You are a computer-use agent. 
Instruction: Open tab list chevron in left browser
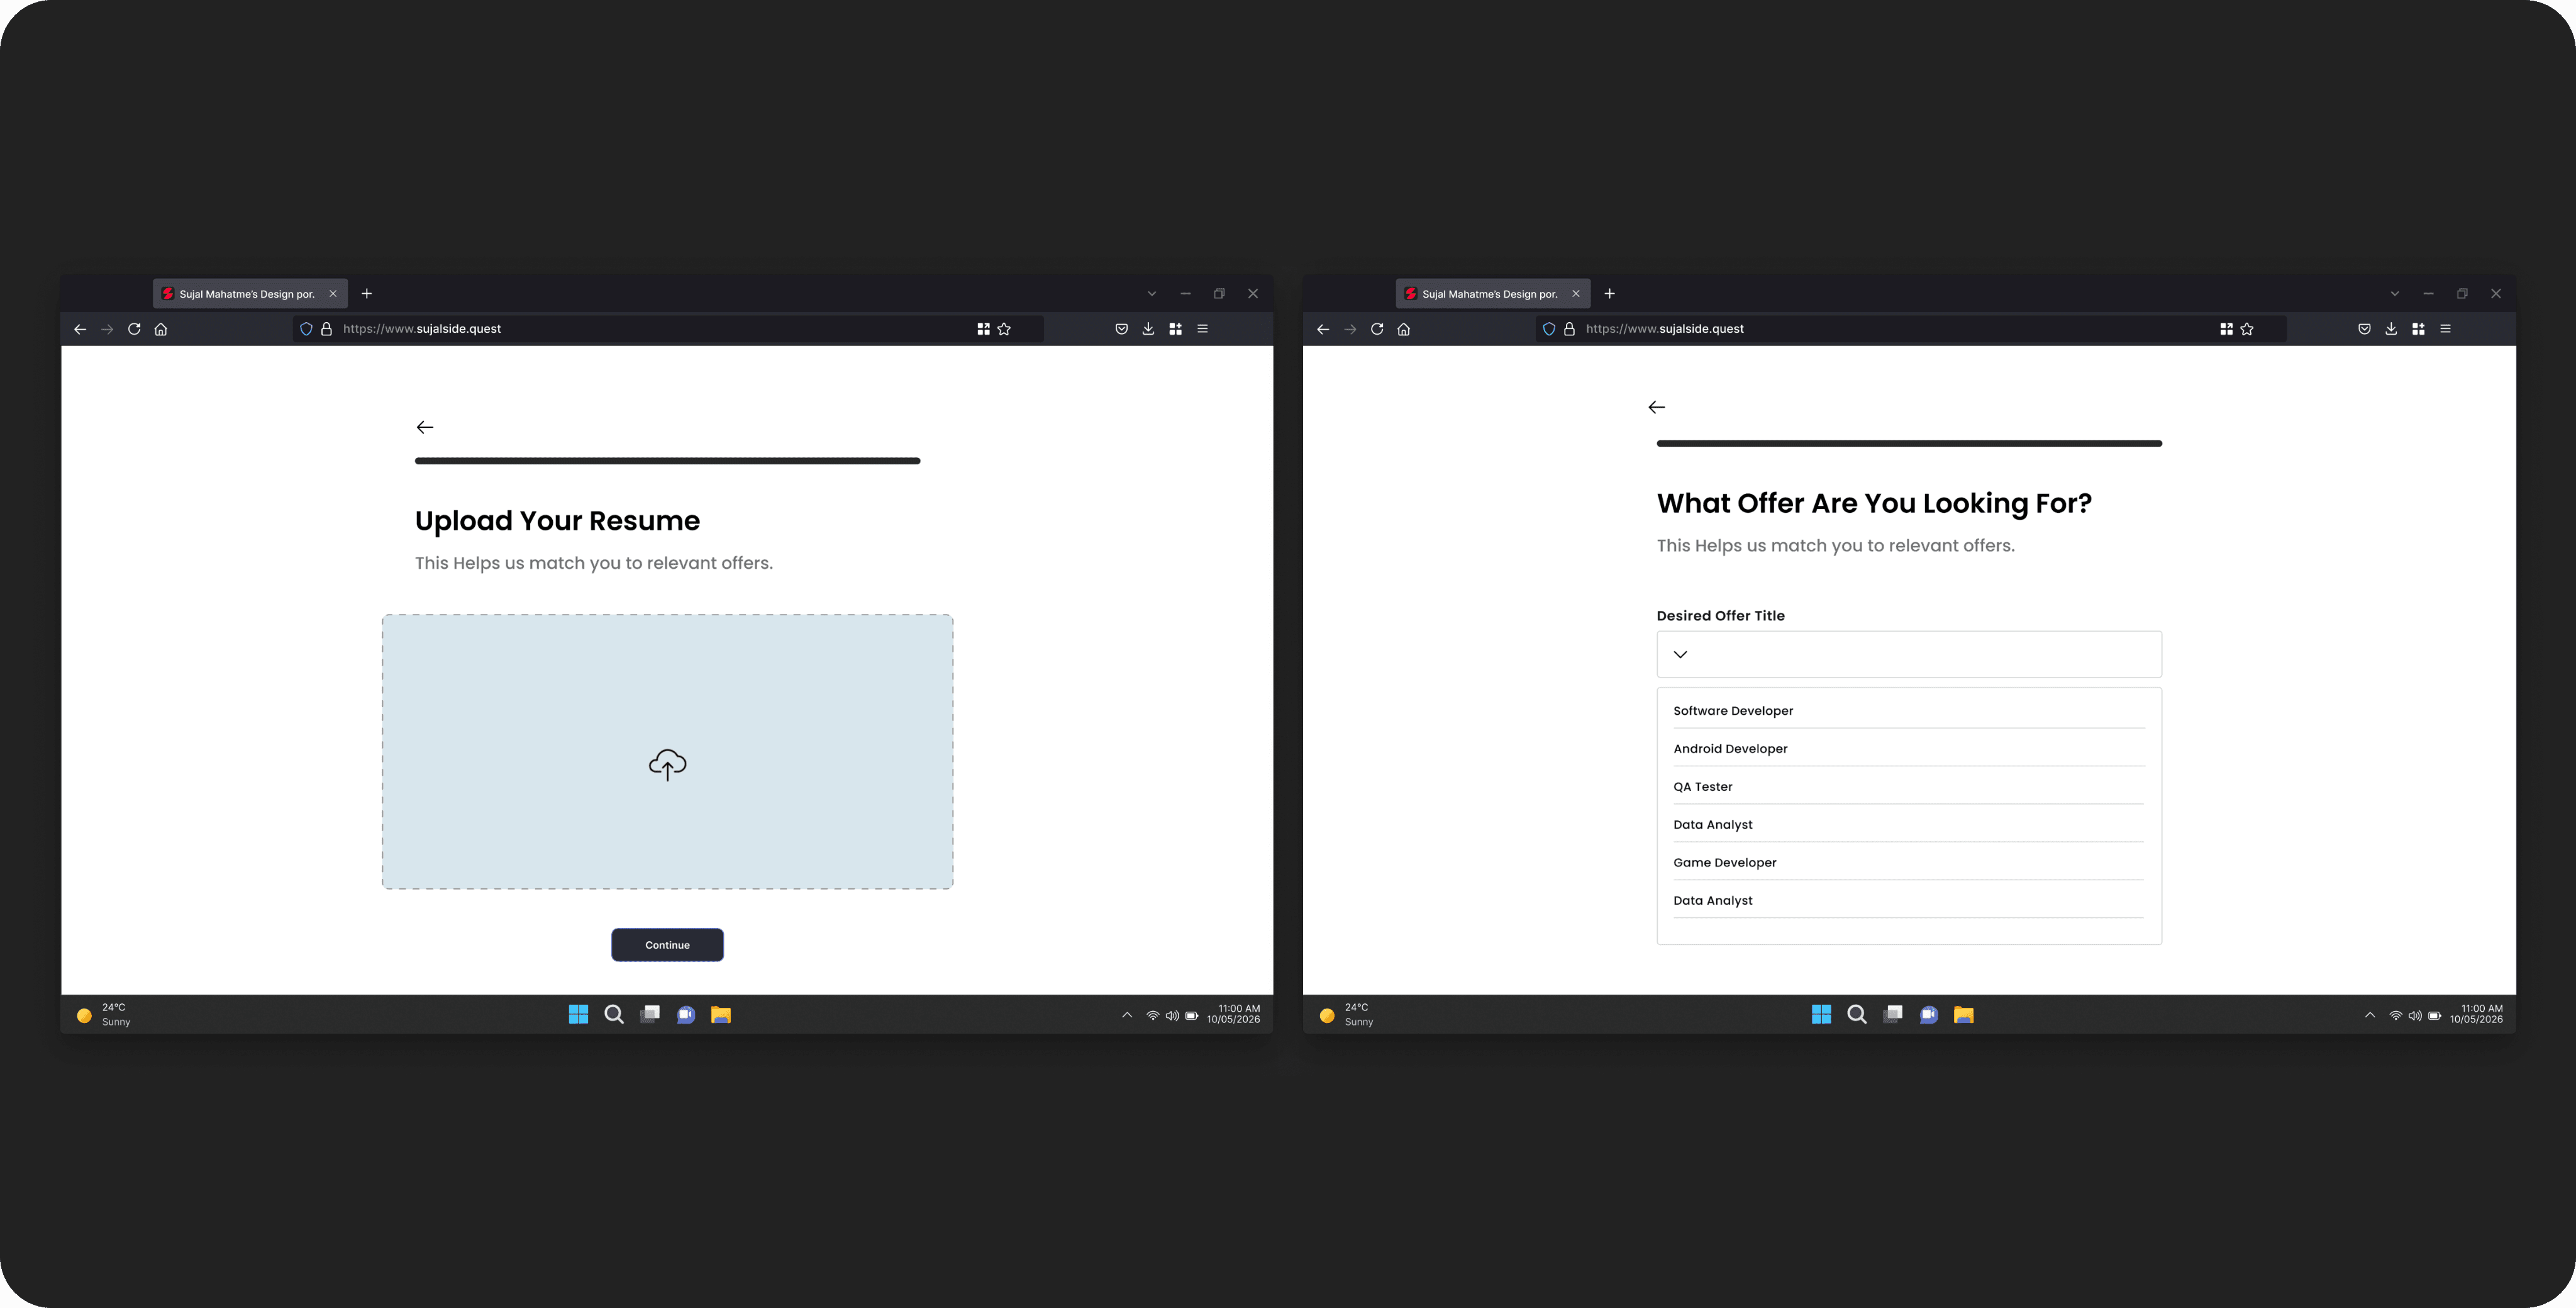1151,294
